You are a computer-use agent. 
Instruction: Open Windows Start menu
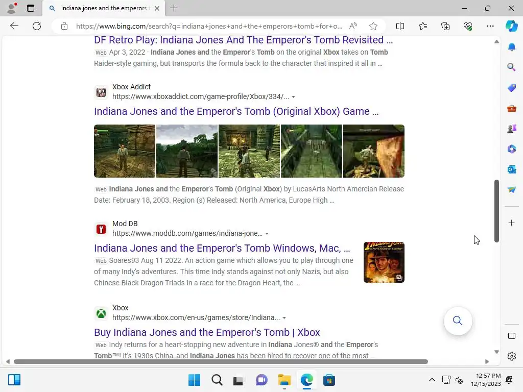point(194,380)
